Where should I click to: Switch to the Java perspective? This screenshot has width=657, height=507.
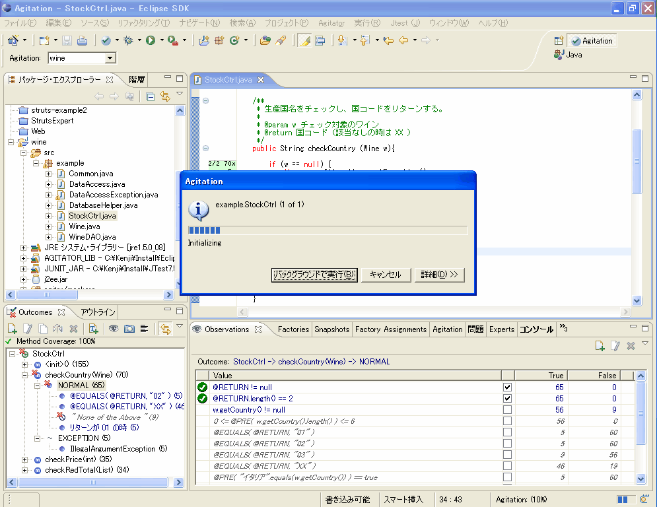[568, 55]
